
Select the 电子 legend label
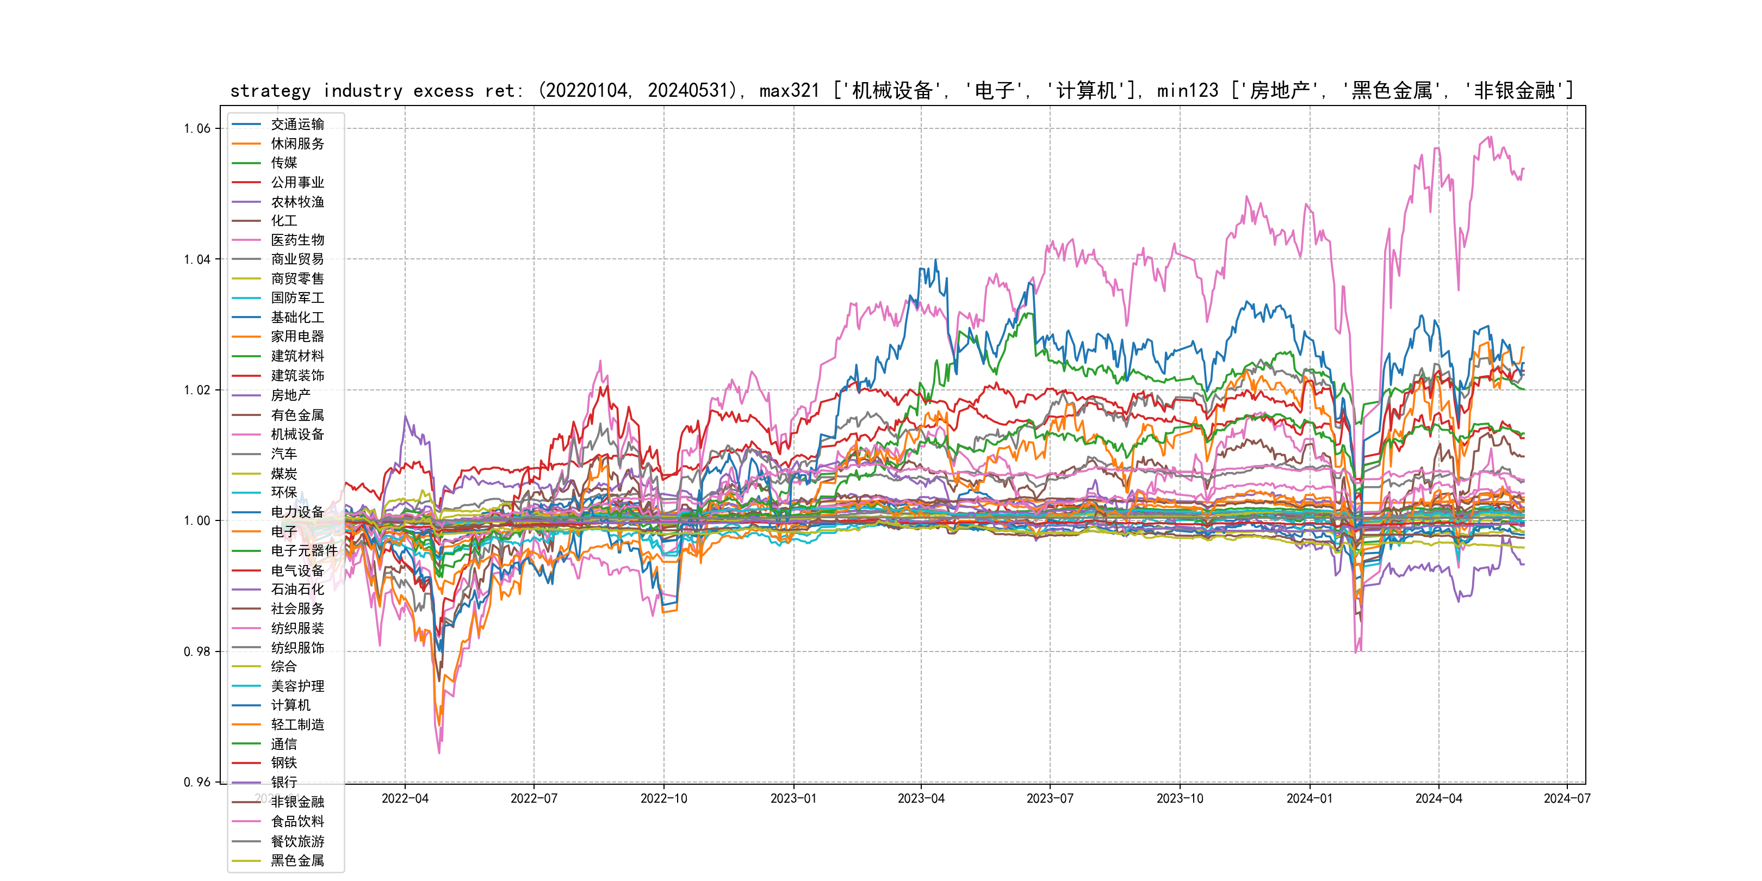click(x=284, y=531)
